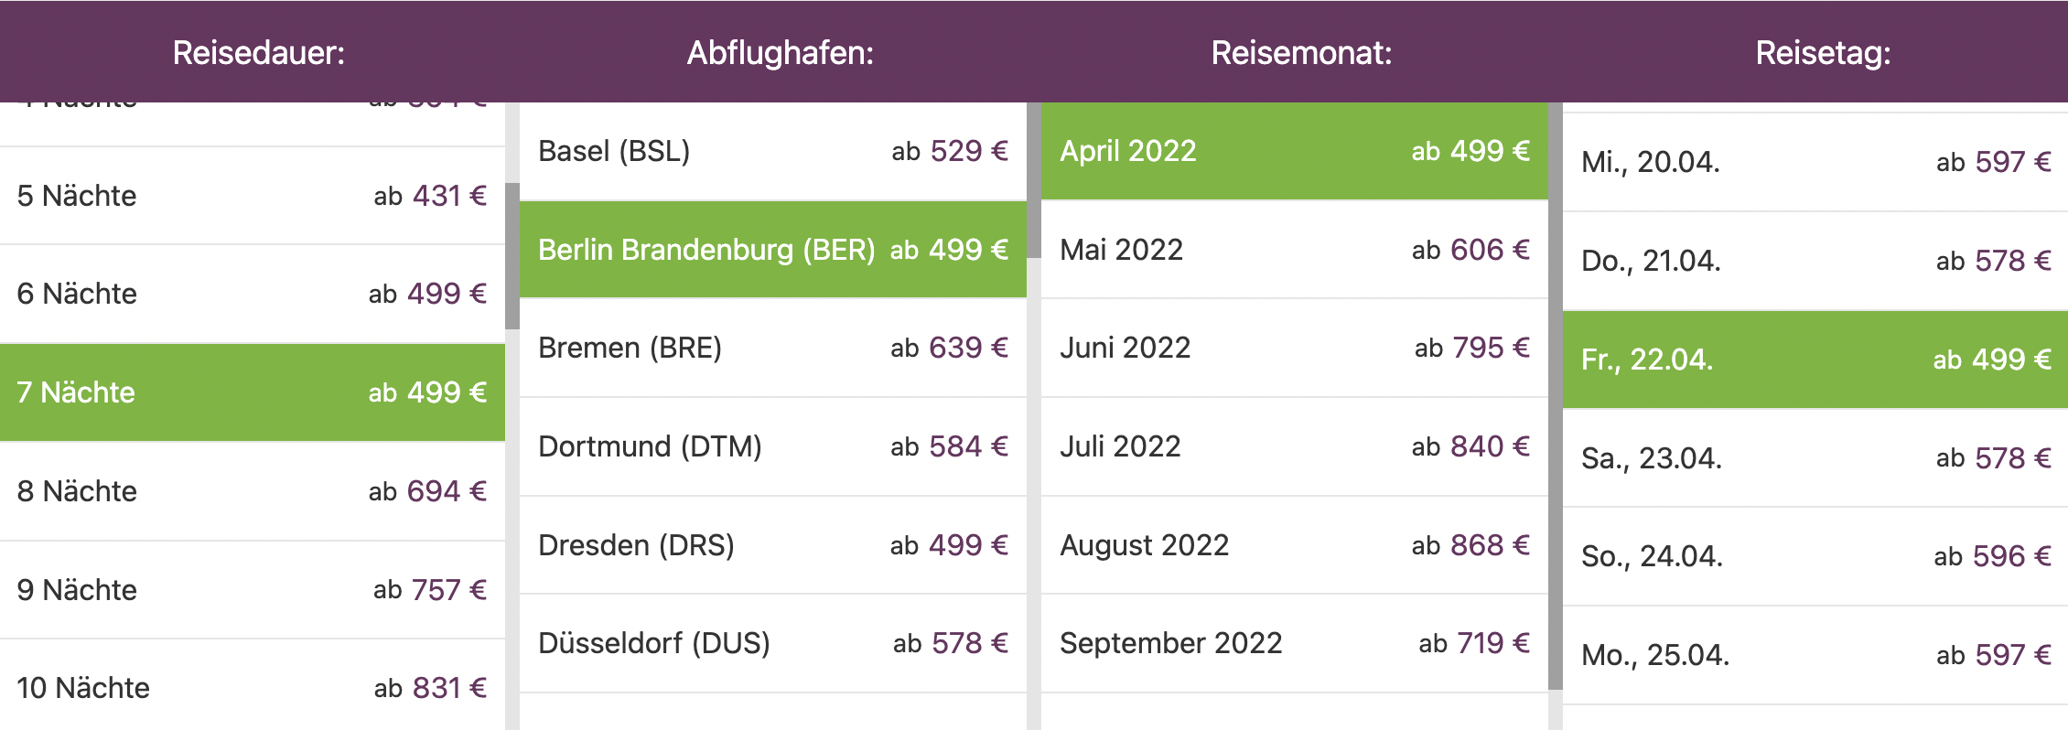Click the selected Berlin Brandenburg (BER) airport
Screen dimensions: 2068x730
pyautogui.click(x=773, y=250)
